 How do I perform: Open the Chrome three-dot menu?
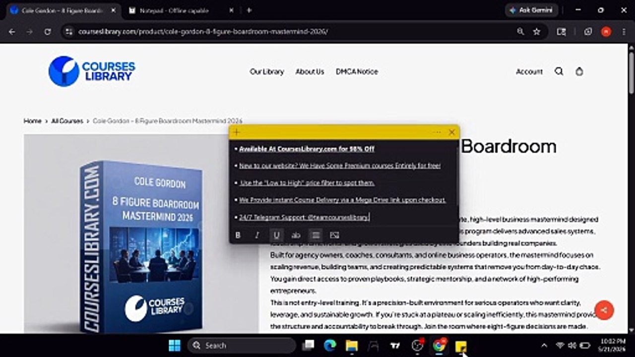[x=623, y=32]
